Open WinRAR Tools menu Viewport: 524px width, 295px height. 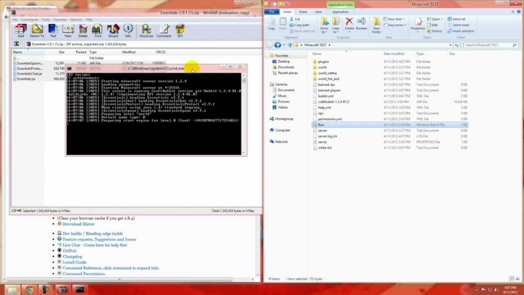(46, 19)
